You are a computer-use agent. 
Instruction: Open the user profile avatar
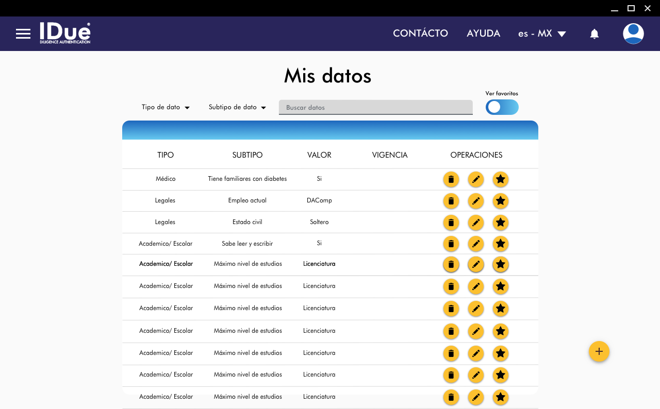pos(633,33)
